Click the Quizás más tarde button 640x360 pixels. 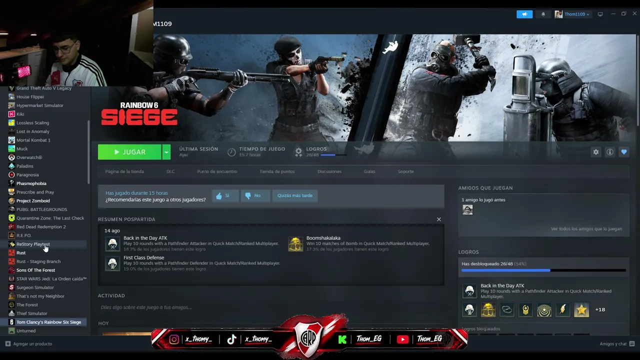295,195
